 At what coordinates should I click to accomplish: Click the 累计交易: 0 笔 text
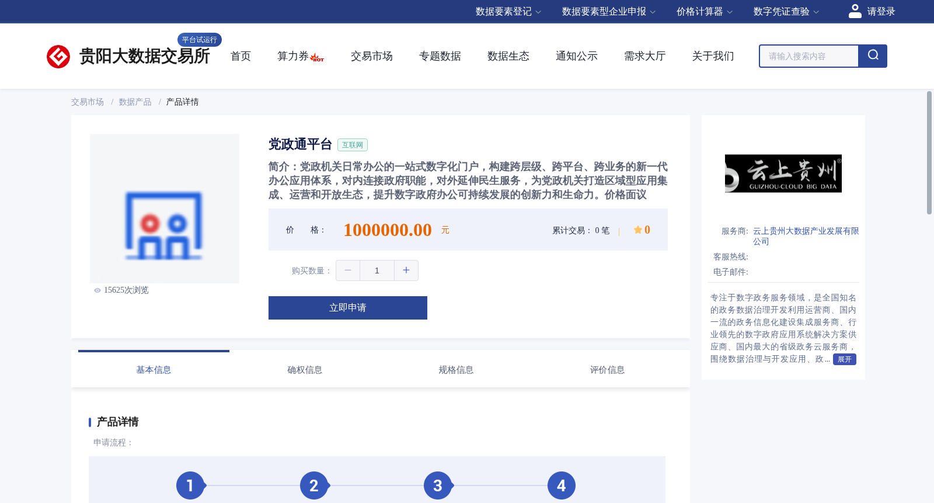pos(581,231)
